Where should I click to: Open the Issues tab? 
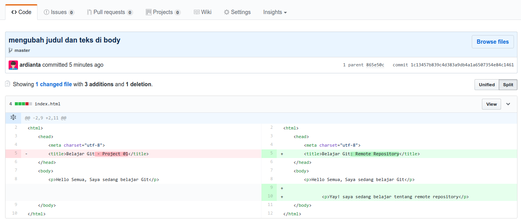(59, 12)
